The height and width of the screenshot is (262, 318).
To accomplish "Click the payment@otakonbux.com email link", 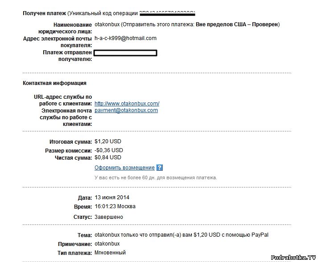I will (x=126, y=110).
